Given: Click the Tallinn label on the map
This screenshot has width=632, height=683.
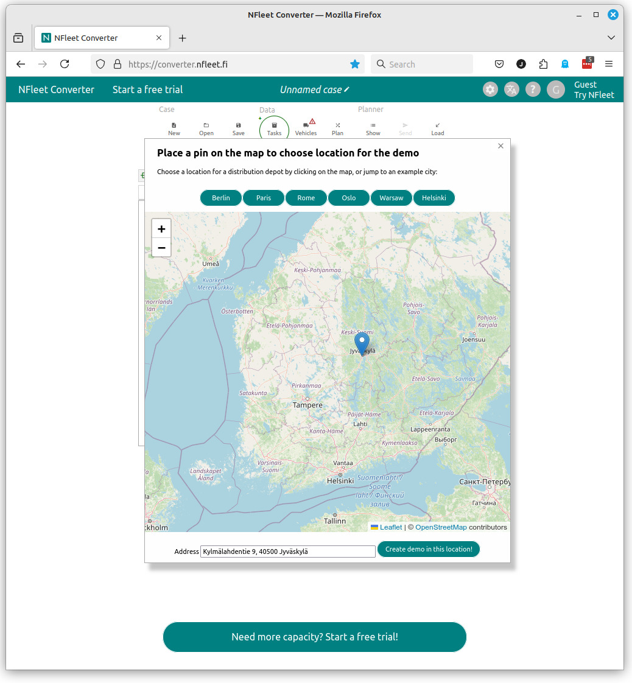Looking at the screenshot, I should pyautogui.click(x=335, y=521).
